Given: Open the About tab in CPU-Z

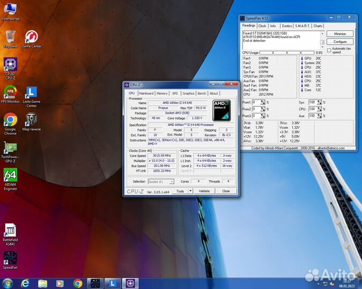Looking at the screenshot, I should (214, 93).
